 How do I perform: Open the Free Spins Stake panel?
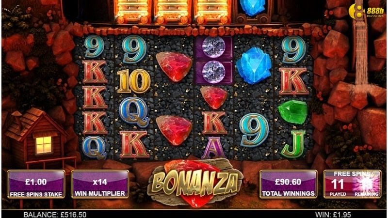36,185
